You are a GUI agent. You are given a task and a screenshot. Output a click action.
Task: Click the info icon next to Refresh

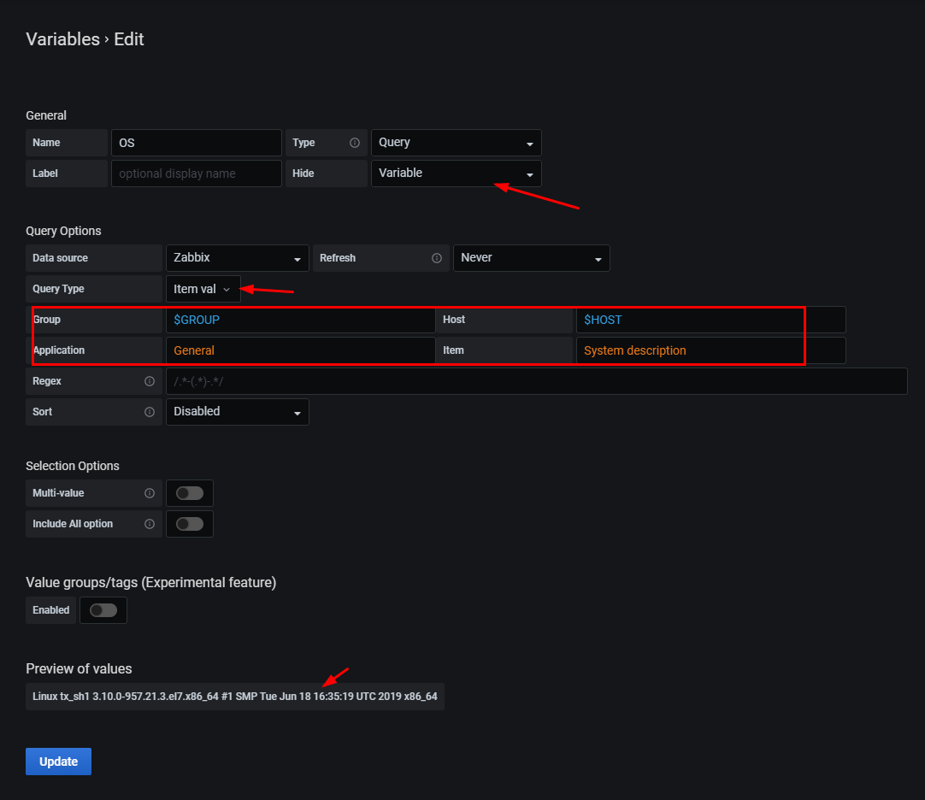437,258
